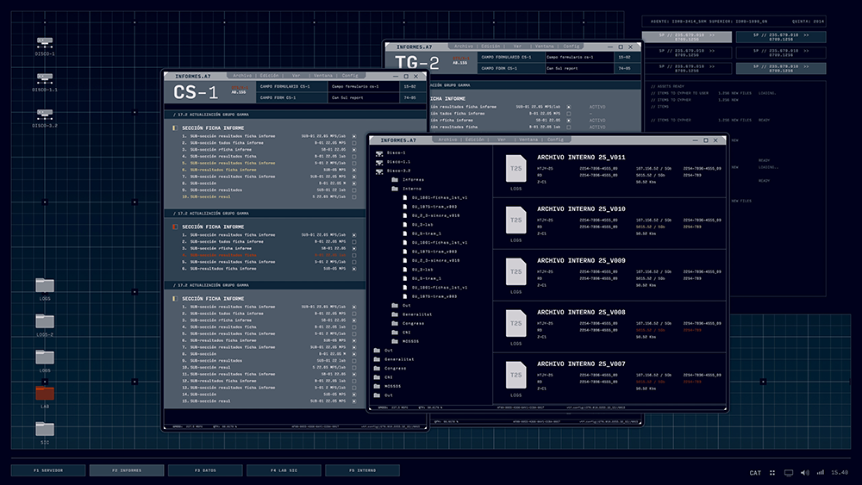The image size is (862, 485).
Task: Click the F3 DATOS taskbar button
Action: click(205, 470)
